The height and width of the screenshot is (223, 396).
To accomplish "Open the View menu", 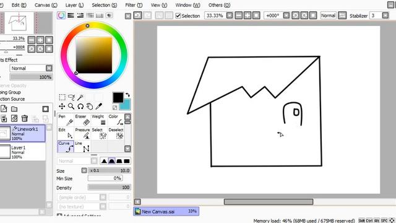I will point(159,5).
